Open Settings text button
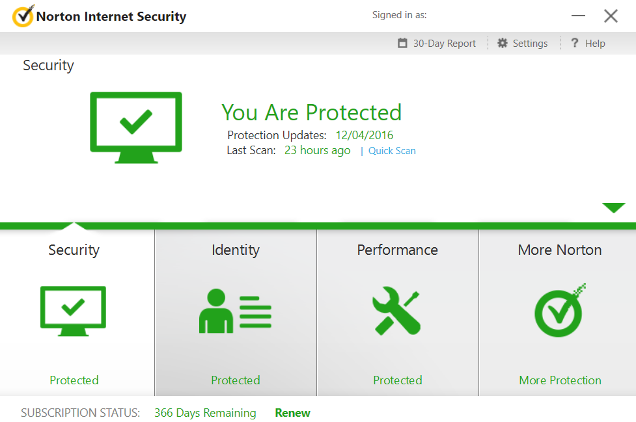Viewport: 636px width, 422px height. click(x=530, y=44)
